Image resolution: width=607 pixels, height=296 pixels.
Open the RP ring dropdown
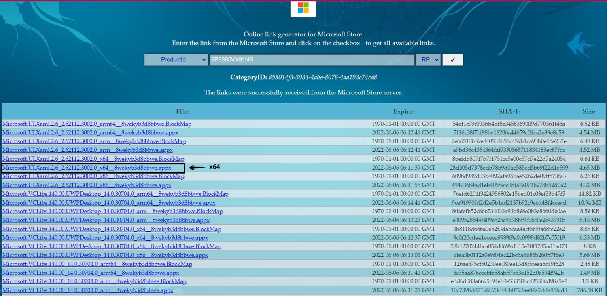click(x=428, y=60)
